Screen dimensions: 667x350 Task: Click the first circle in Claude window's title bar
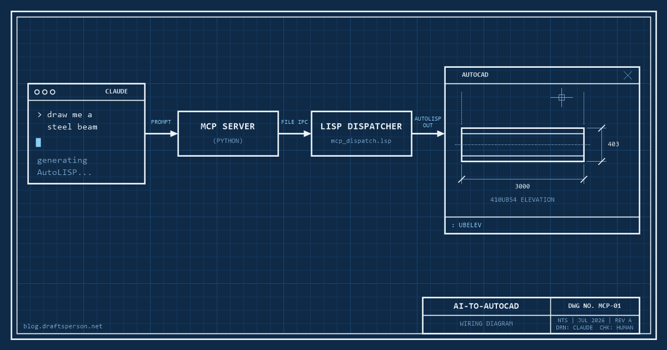(37, 92)
